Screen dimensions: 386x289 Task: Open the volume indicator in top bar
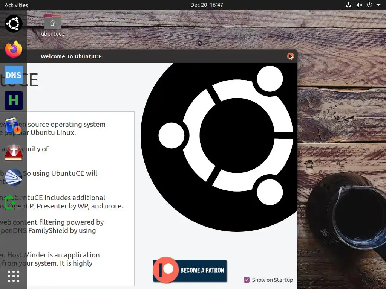359,5
